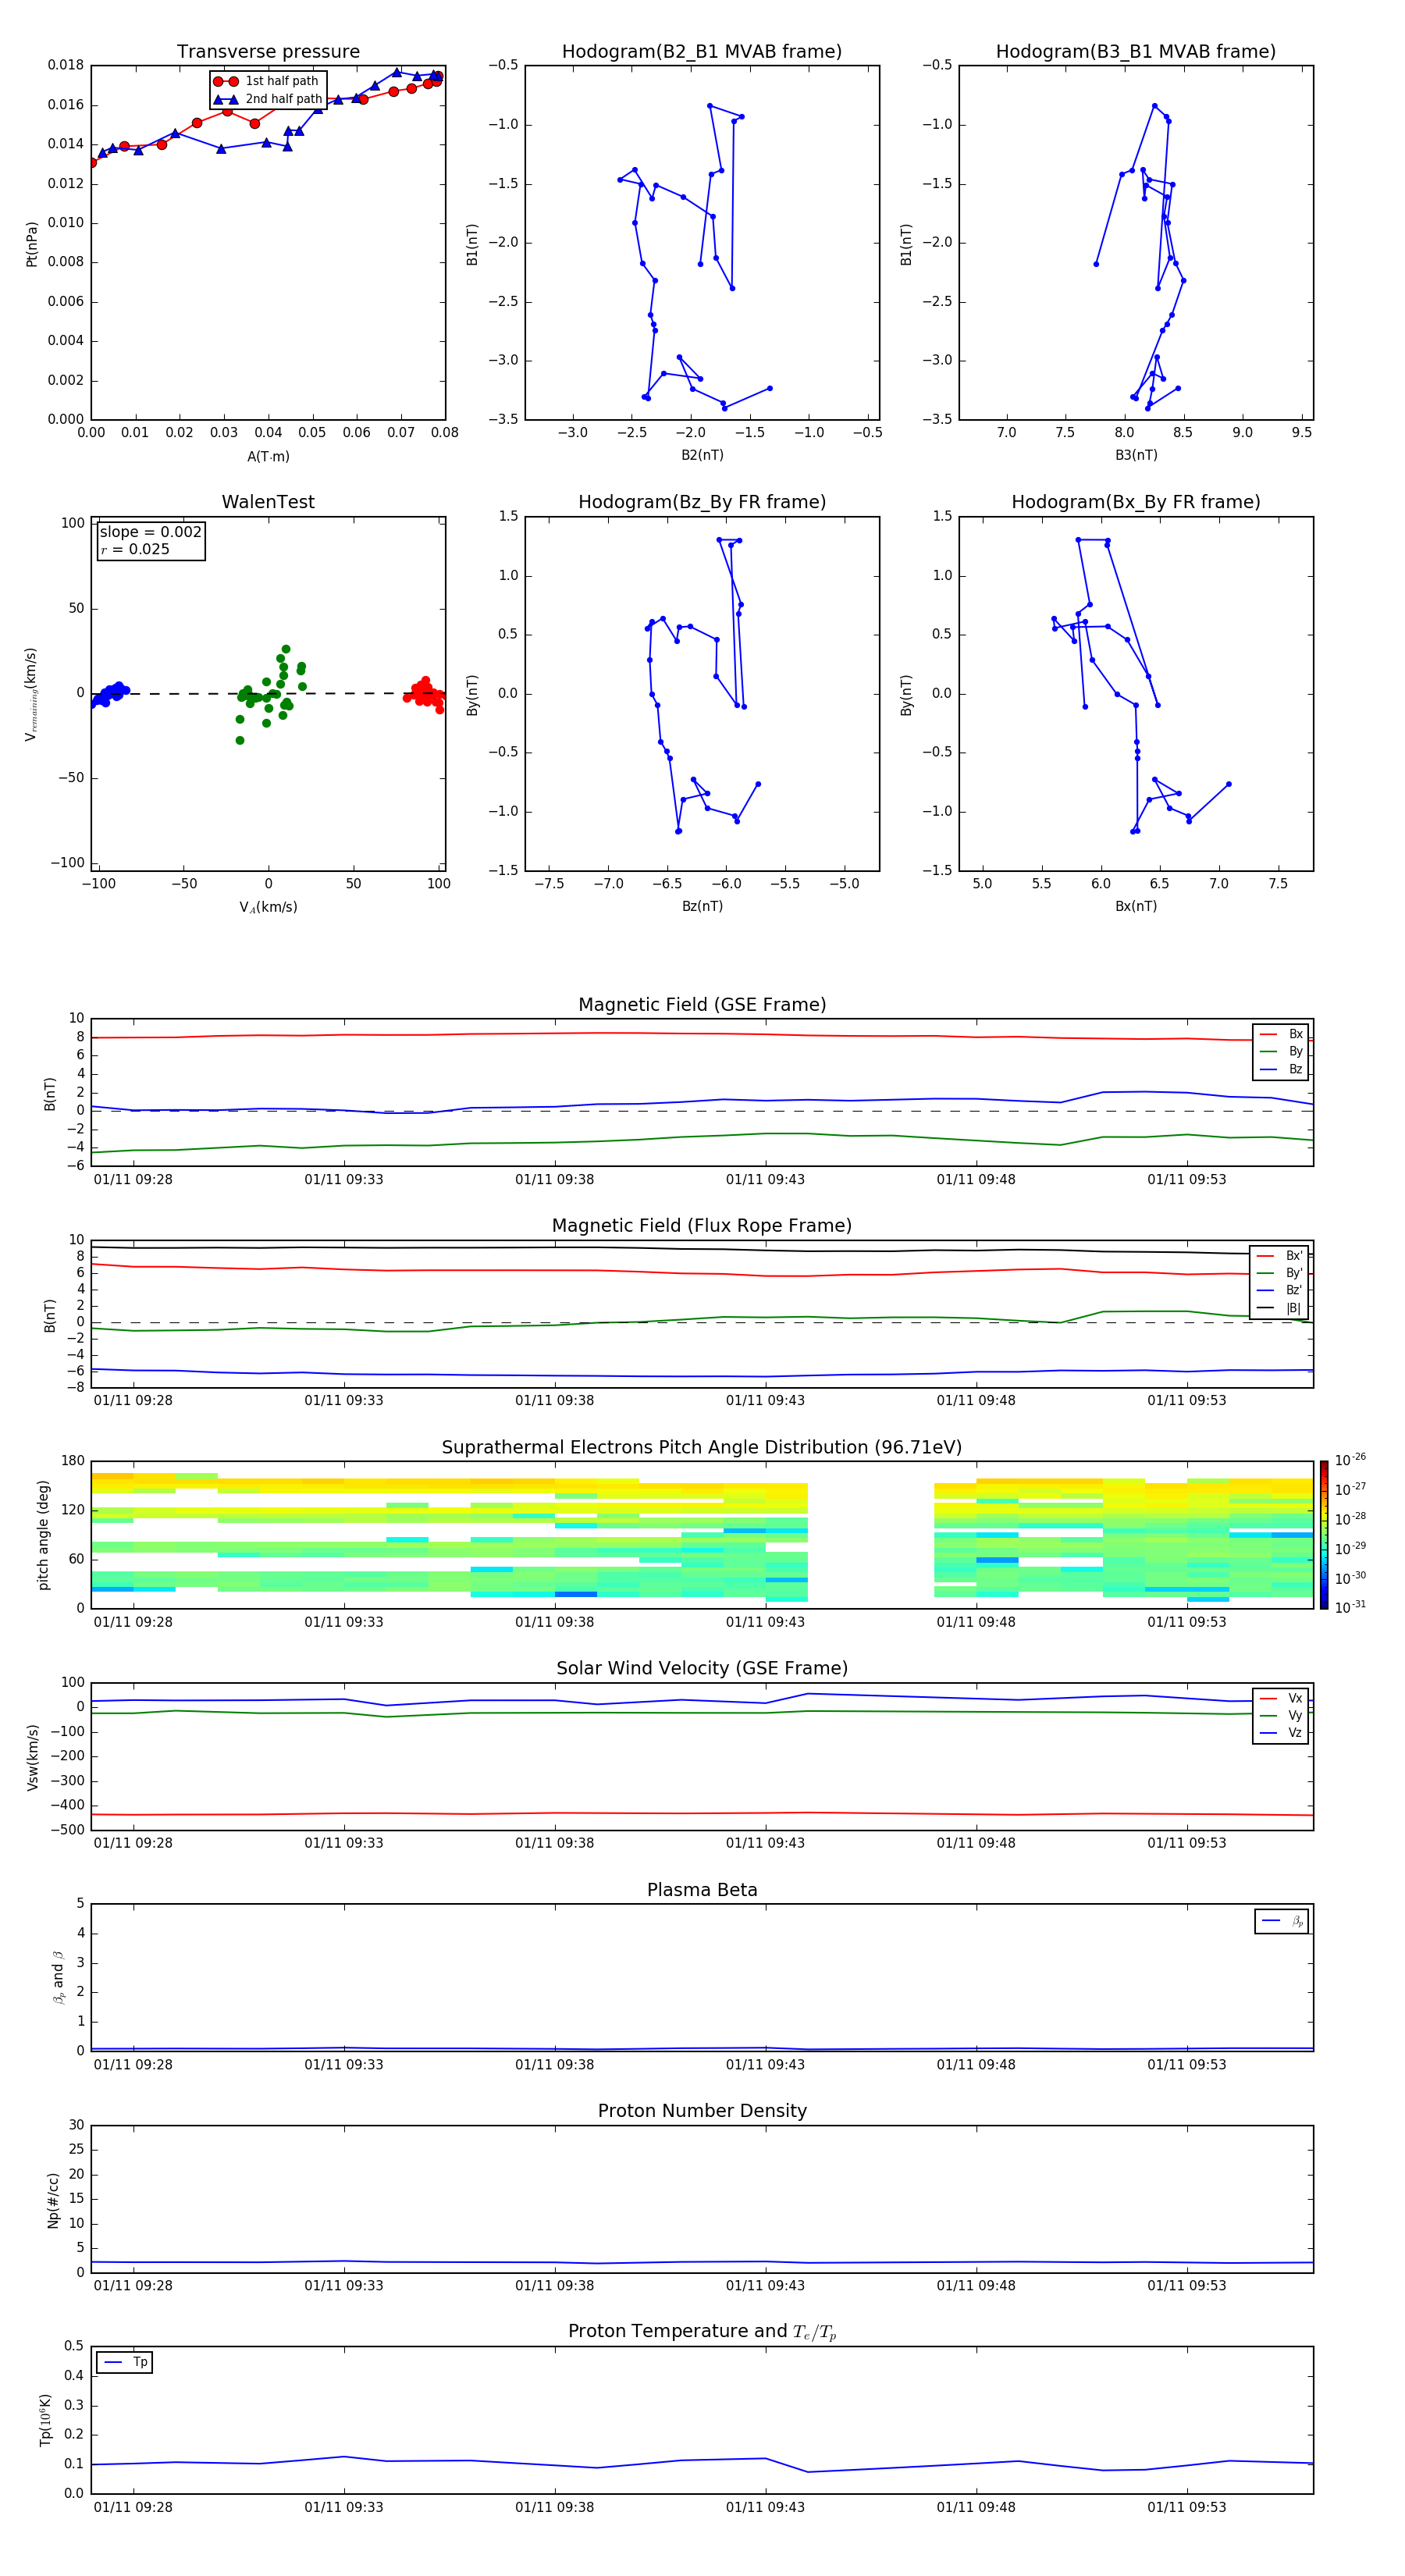Click '01/11 09:28' tick in Proton Temperature plot
Image resolution: width=1405 pixels, height=2576 pixels.
point(133,2507)
